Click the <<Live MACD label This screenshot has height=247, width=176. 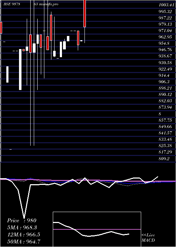point(148,238)
